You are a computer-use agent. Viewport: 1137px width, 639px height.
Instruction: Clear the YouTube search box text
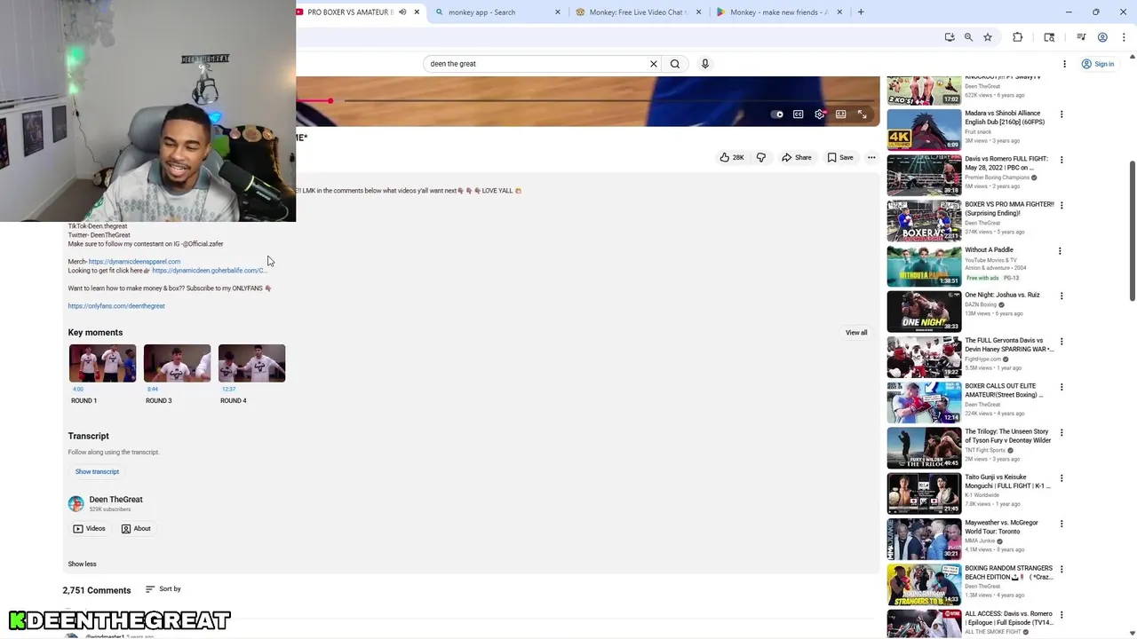tap(654, 64)
